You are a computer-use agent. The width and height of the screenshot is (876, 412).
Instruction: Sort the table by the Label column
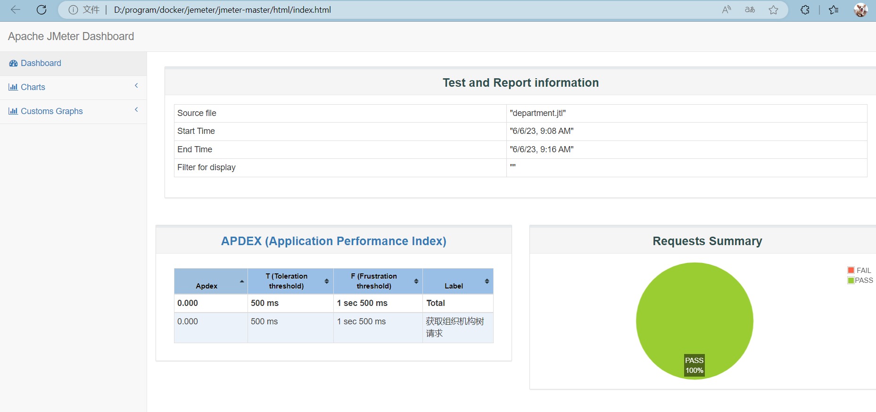click(x=458, y=281)
